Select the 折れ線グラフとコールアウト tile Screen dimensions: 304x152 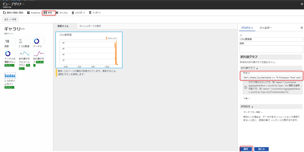pos(24,54)
